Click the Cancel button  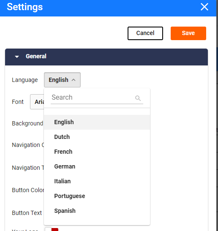[x=145, y=33]
